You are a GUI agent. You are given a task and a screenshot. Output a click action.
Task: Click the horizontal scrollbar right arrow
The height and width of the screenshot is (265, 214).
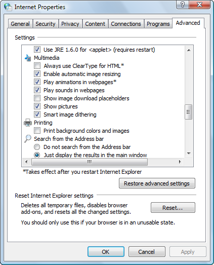[180, 162]
